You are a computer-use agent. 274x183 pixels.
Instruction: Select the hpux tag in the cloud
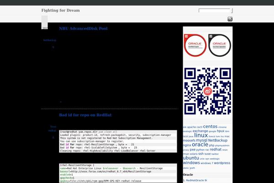click(221, 131)
